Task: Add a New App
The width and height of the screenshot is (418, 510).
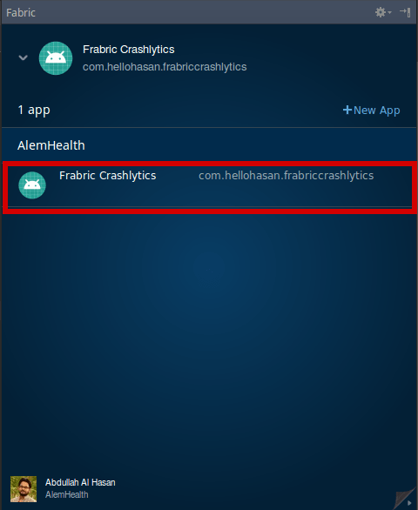Action: tap(372, 111)
